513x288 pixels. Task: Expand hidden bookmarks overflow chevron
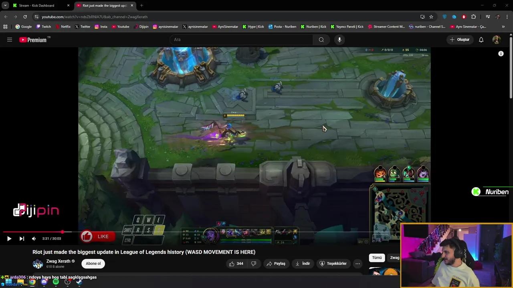coord(503,27)
